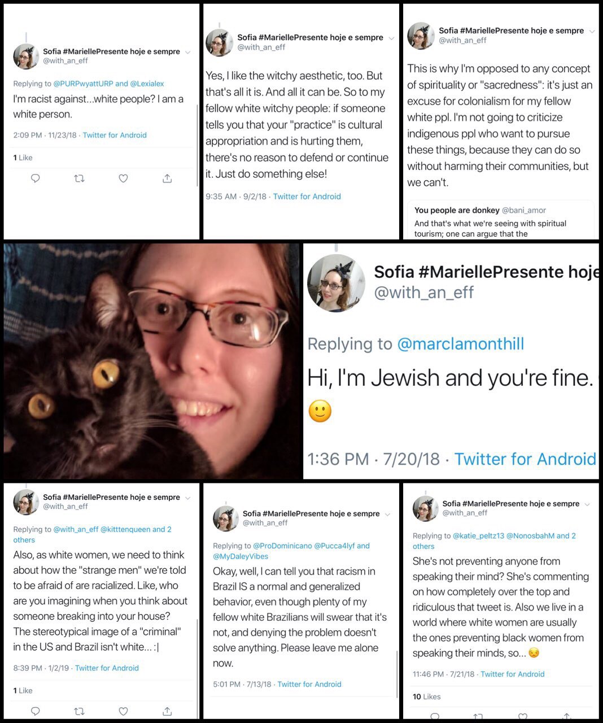Click @PURPwyattURP mention link
The height and width of the screenshot is (723, 603).
click(x=83, y=84)
